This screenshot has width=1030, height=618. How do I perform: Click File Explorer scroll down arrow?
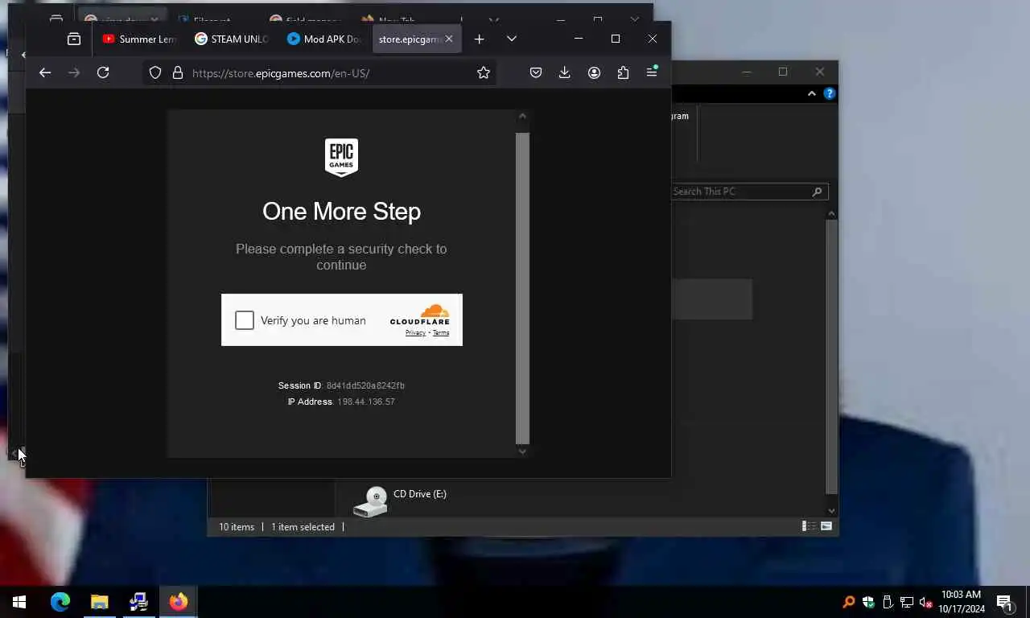click(831, 511)
